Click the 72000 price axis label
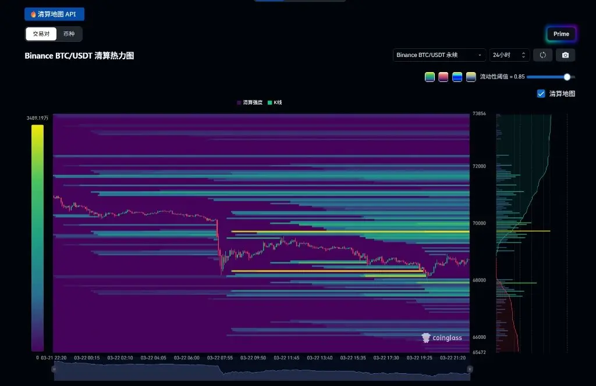The height and width of the screenshot is (386, 596). coord(479,166)
